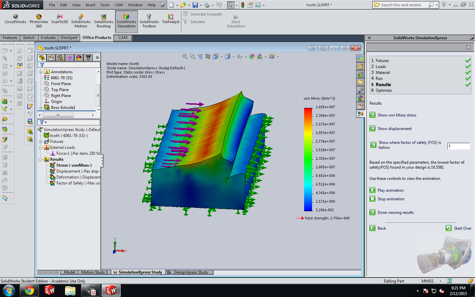The image size is (475, 297).
Task: Expand the Annotations tree node
Action: click(41, 72)
